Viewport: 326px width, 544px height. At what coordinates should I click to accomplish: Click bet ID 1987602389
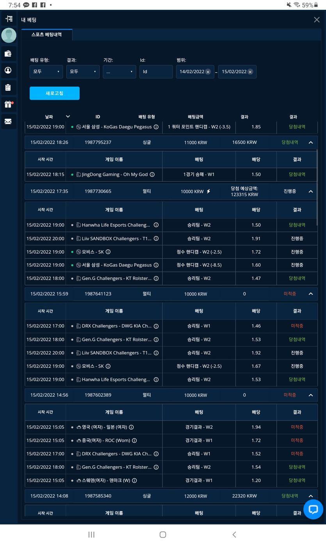(98, 395)
